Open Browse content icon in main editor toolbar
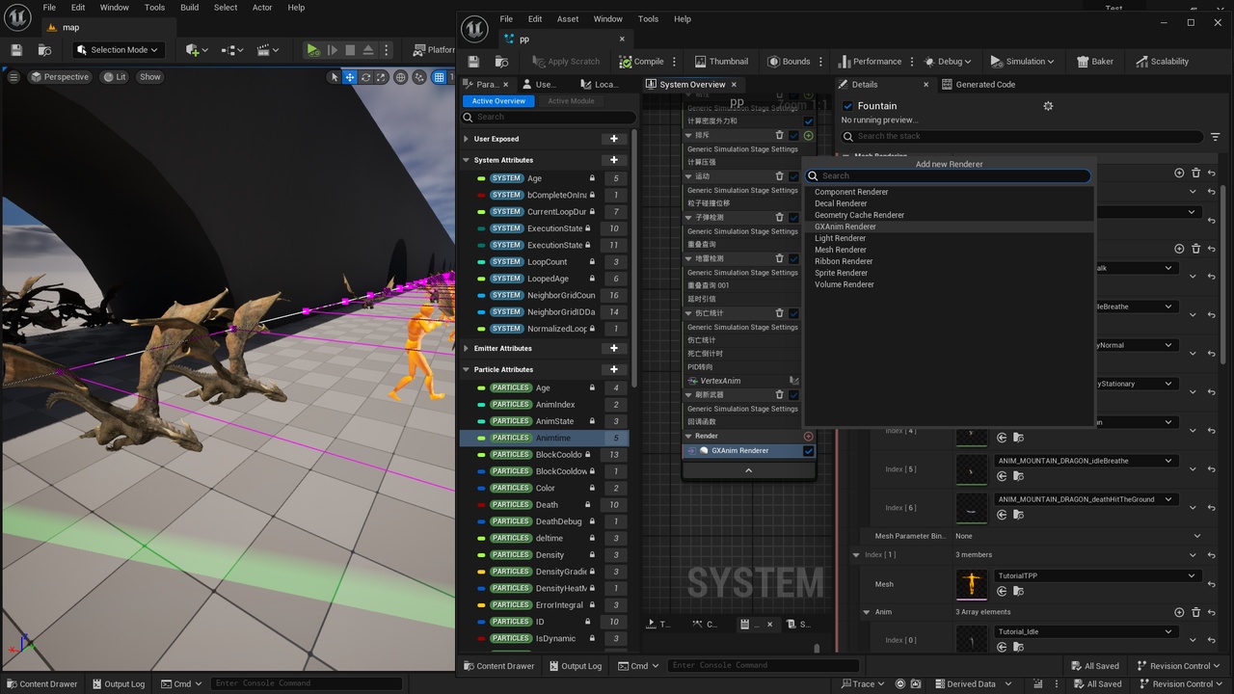Screen dimensions: 1234x694 point(44,50)
